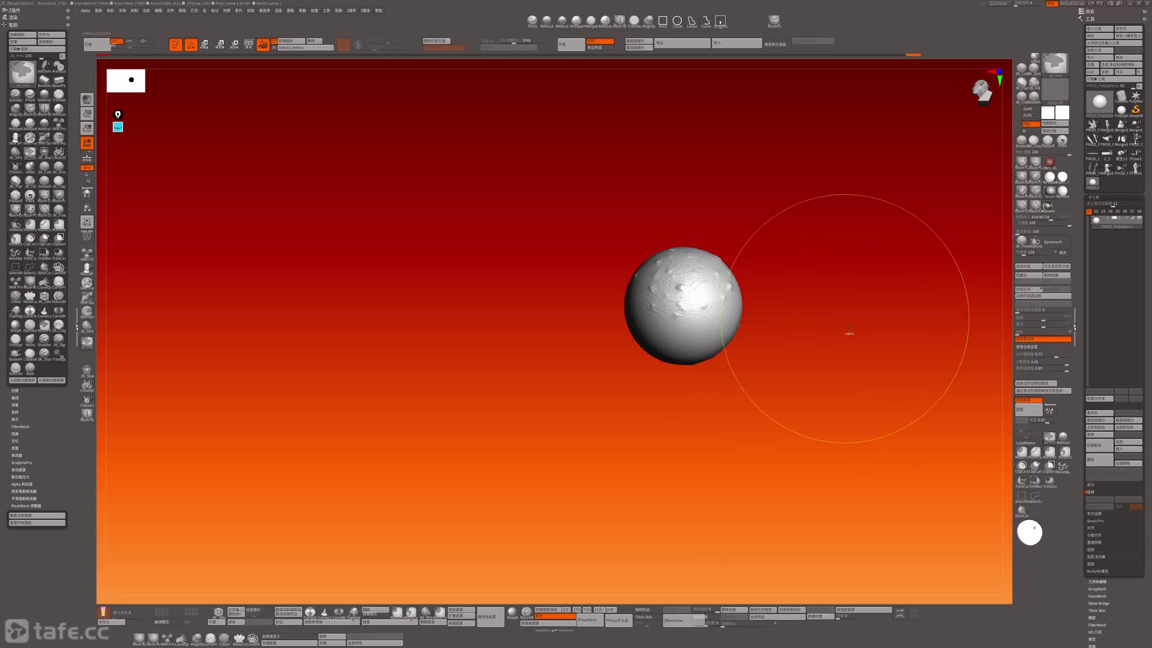
Task: Click the head camera view gizmo
Action: click(x=981, y=92)
